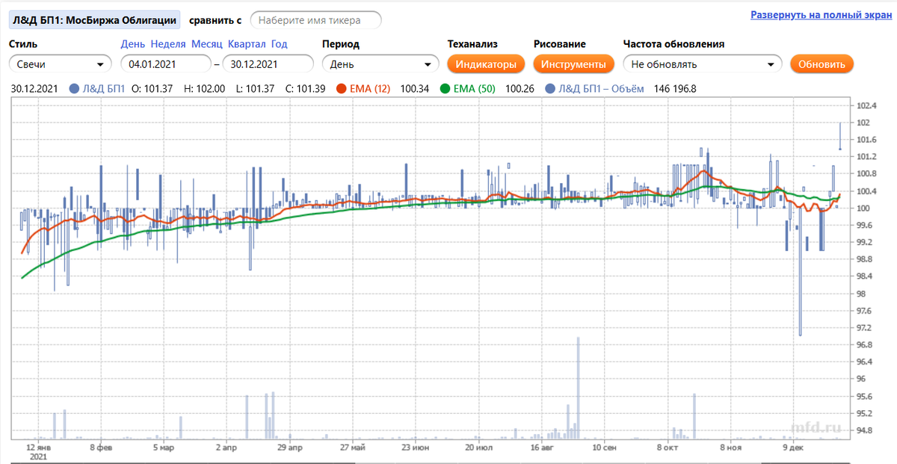897x464 pixels.
Task: Click the H: 102.00 high value
Action: point(204,89)
